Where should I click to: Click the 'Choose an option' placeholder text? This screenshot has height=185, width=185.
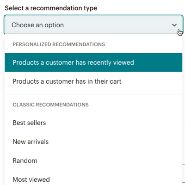point(37,25)
